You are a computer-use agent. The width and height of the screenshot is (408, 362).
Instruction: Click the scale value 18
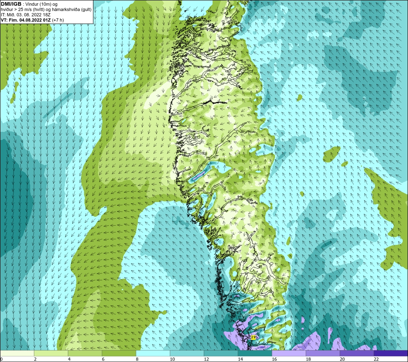(x=308, y=360)
